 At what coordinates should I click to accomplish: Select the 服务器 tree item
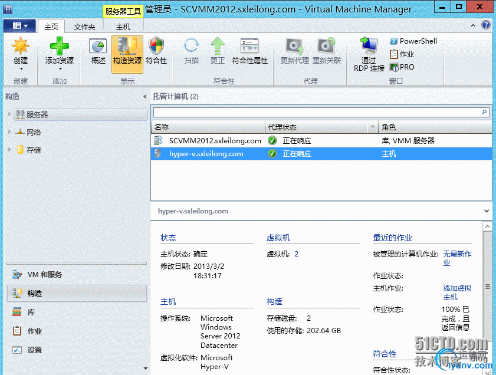click(81, 114)
